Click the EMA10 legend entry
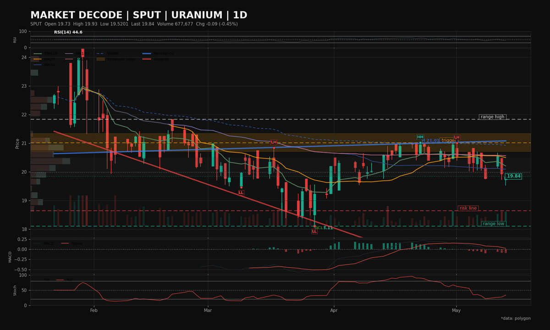This screenshot has width=550, height=330. coord(45,54)
